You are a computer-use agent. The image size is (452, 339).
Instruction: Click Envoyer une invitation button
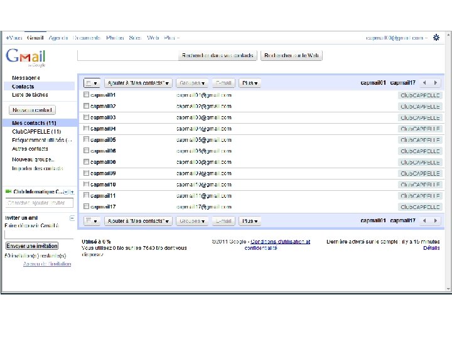(32, 246)
